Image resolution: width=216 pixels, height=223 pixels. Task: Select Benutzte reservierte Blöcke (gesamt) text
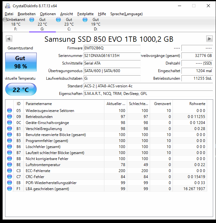pos(56,135)
